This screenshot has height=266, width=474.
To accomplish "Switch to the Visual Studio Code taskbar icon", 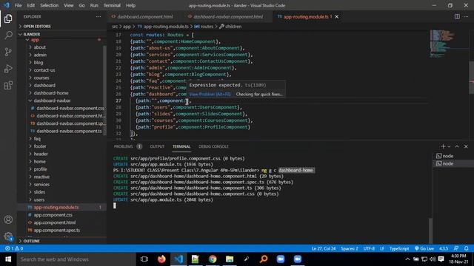I will 178,259.
